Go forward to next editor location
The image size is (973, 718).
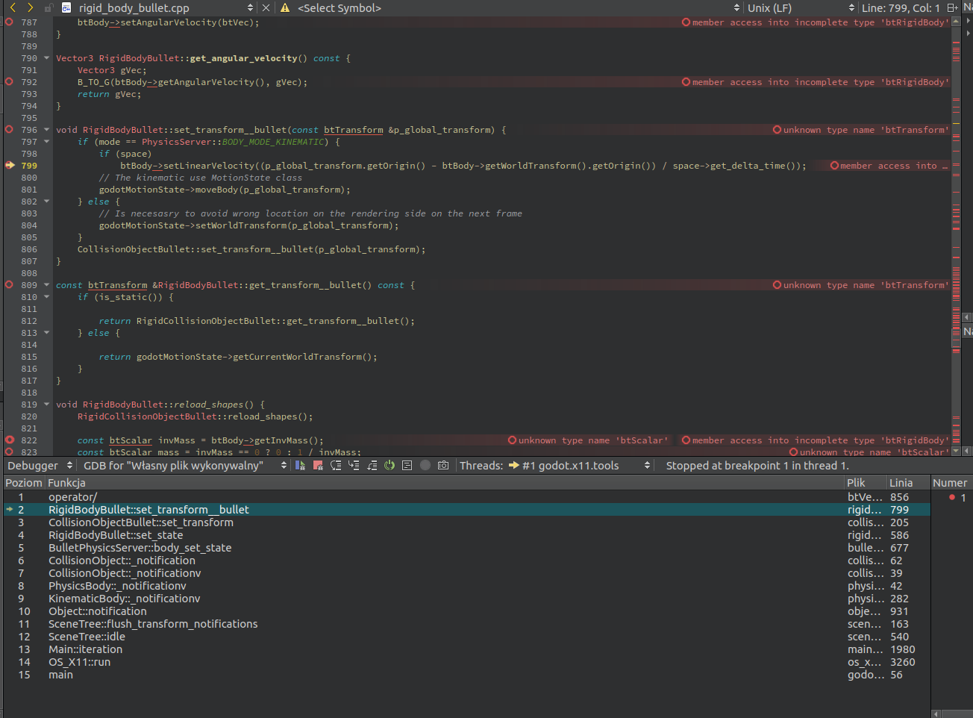(30, 7)
